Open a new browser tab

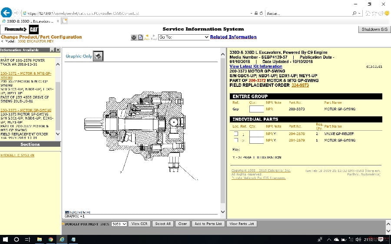(x=65, y=21)
